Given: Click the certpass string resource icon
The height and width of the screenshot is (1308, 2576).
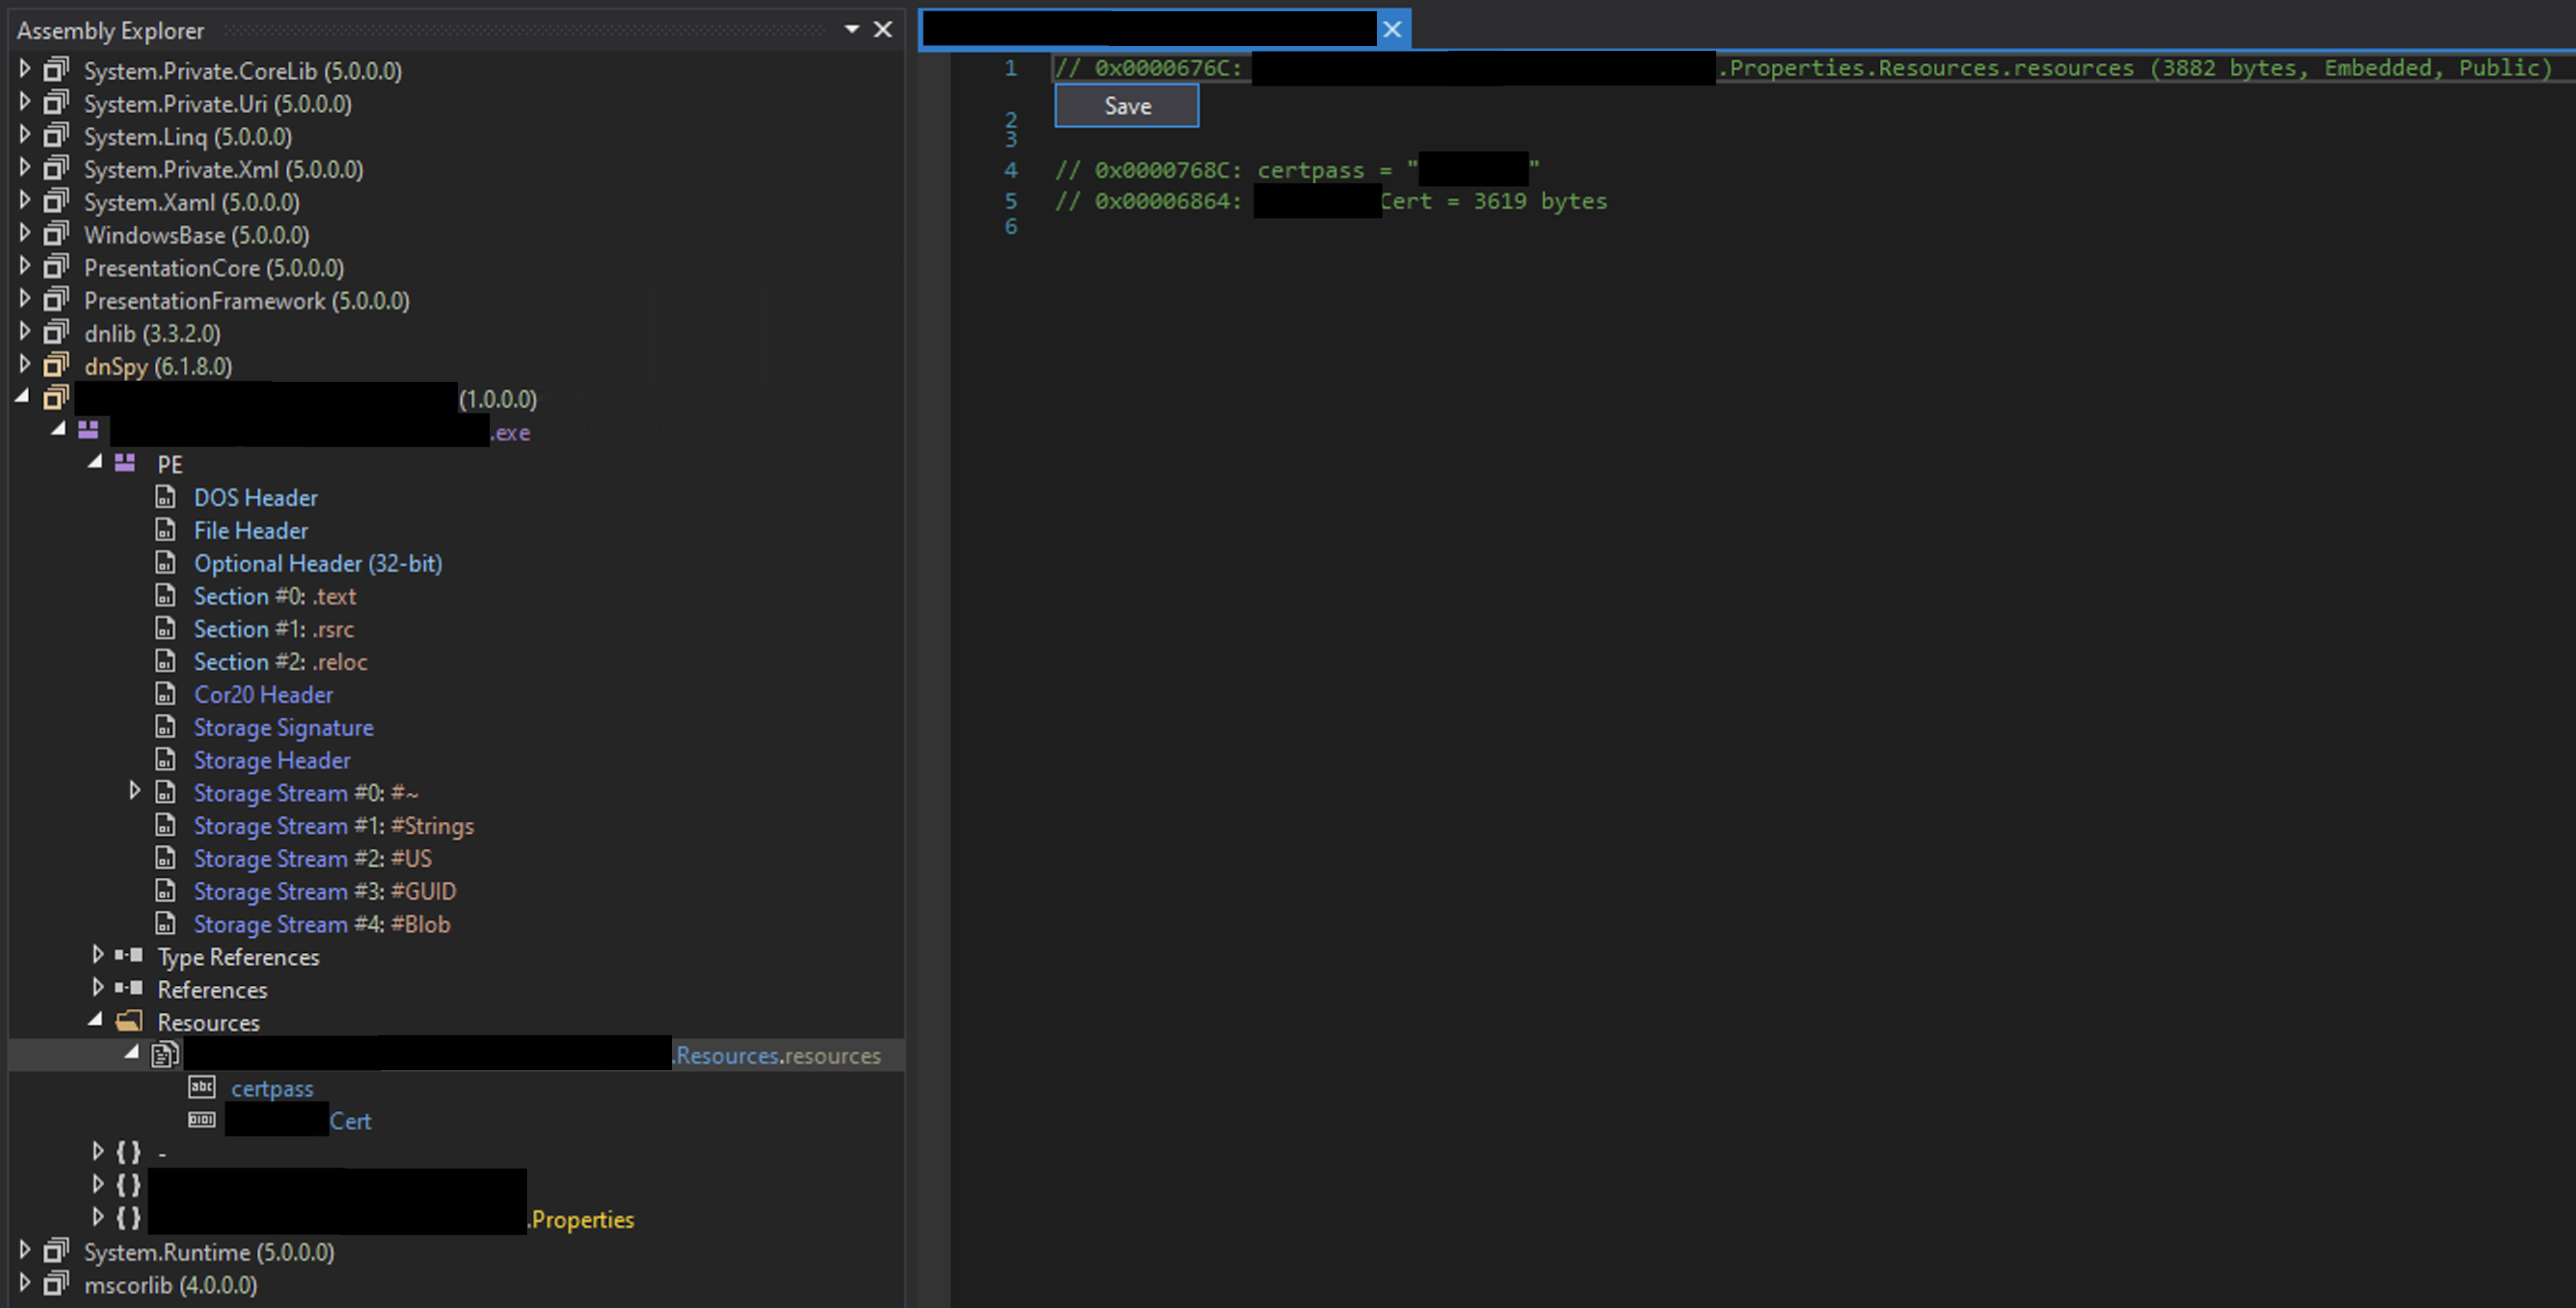Looking at the screenshot, I should pyautogui.click(x=202, y=1088).
